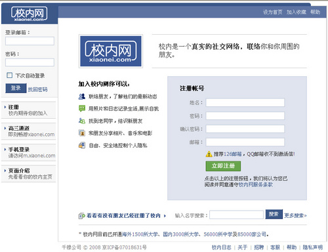The image size is (328, 252).
Task: Open the 找回密码 link
Action: 37,89
